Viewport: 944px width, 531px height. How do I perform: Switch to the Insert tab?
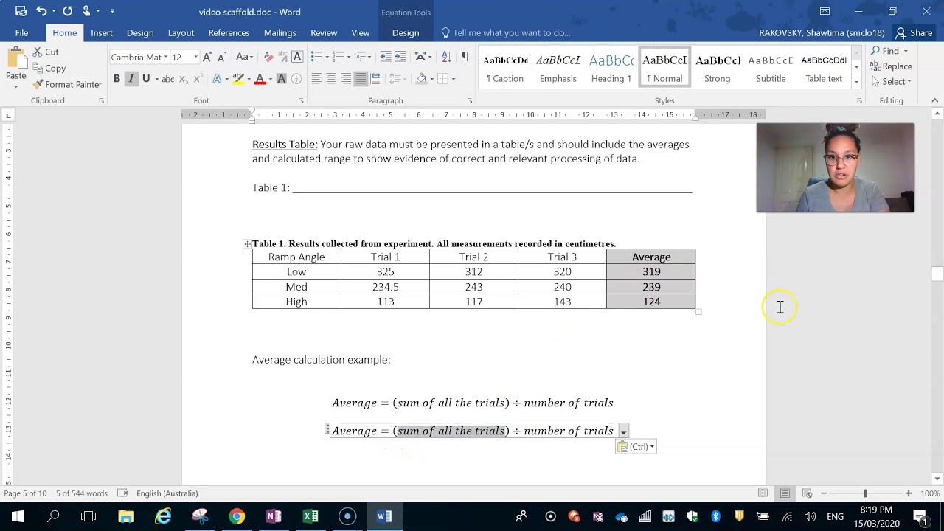click(x=102, y=32)
